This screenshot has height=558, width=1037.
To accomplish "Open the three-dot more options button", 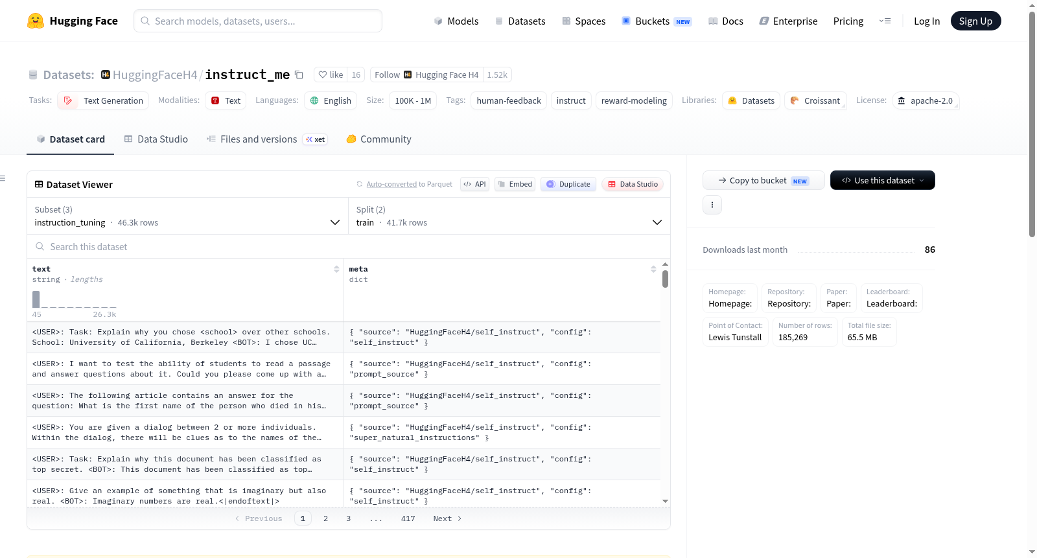I will tap(712, 205).
